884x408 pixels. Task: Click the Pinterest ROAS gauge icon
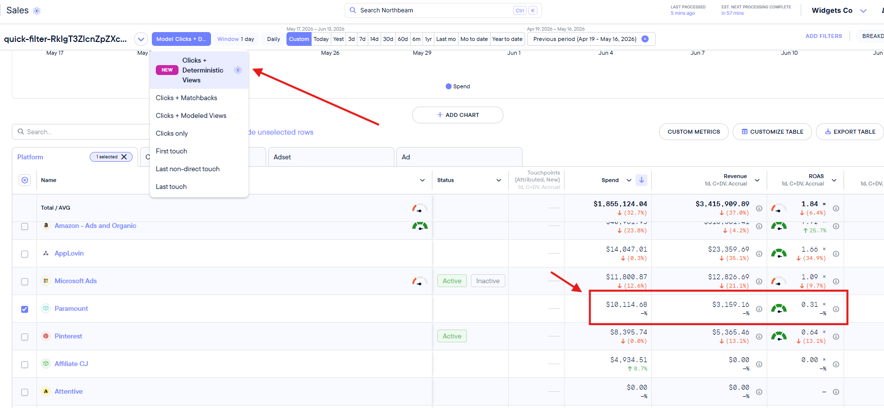779,336
